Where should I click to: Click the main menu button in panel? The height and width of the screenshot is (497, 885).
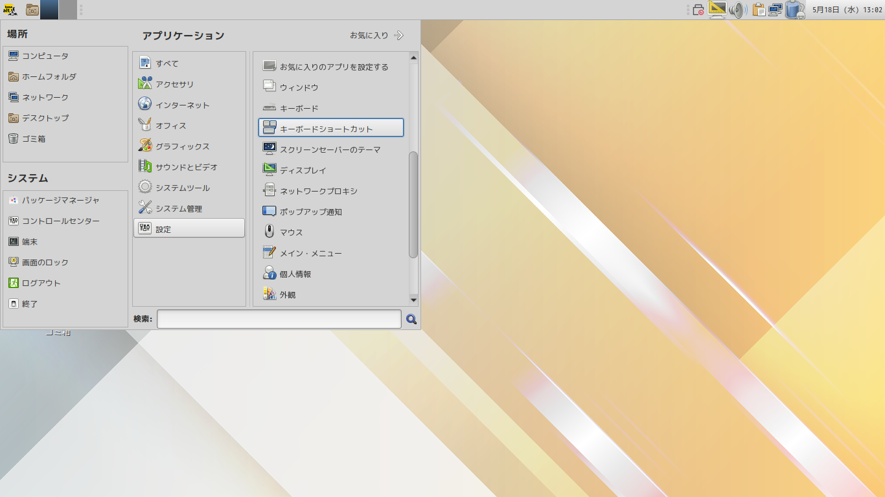[10, 10]
